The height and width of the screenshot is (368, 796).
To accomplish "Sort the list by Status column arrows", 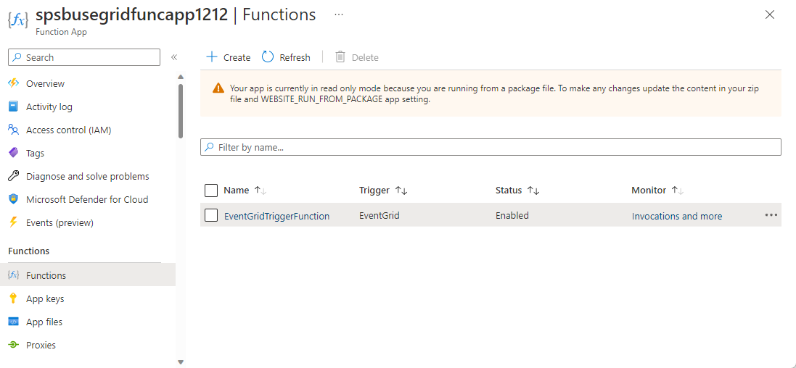I will coord(533,191).
